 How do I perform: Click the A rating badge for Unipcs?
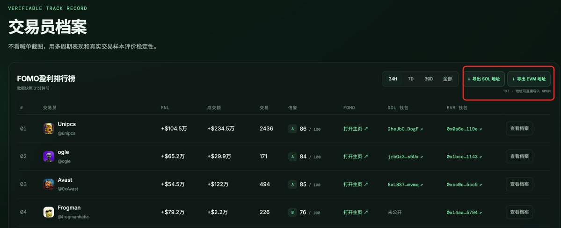point(292,128)
